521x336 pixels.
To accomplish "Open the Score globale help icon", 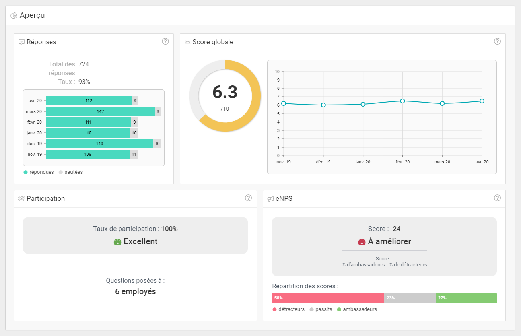I will click(497, 41).
